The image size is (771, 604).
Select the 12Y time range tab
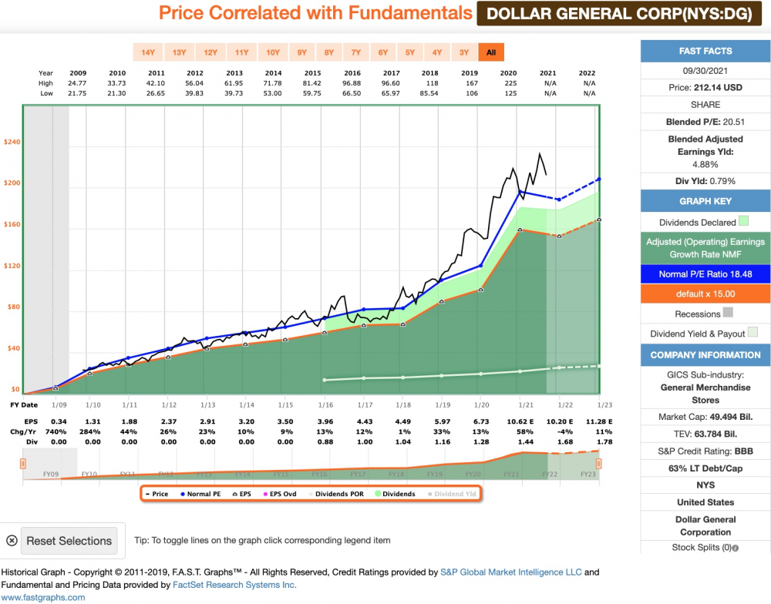[210, 52]
